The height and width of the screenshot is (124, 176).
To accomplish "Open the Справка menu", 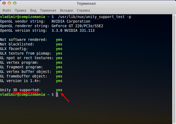I will (83, 10).
